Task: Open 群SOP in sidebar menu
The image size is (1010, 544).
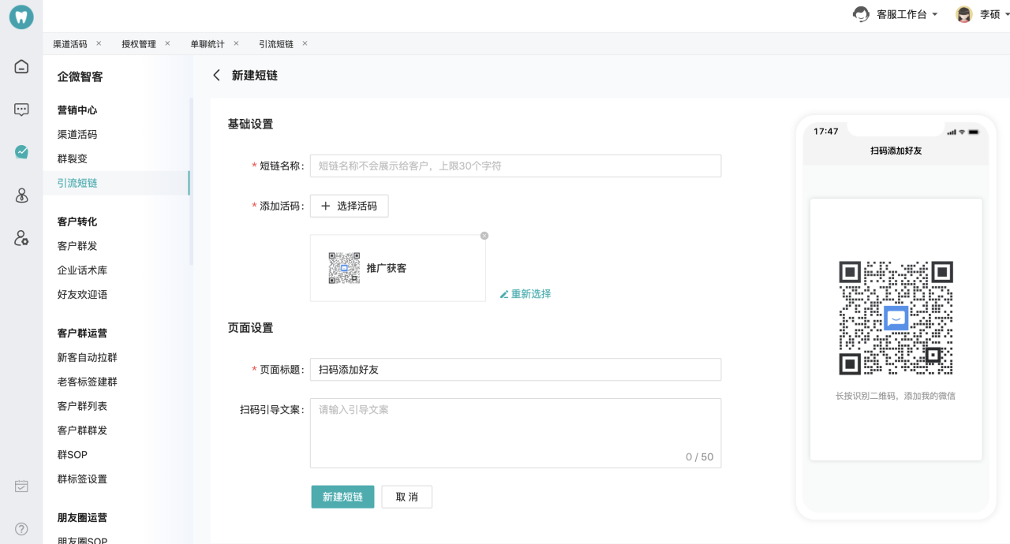Action: tap(73, 455)
